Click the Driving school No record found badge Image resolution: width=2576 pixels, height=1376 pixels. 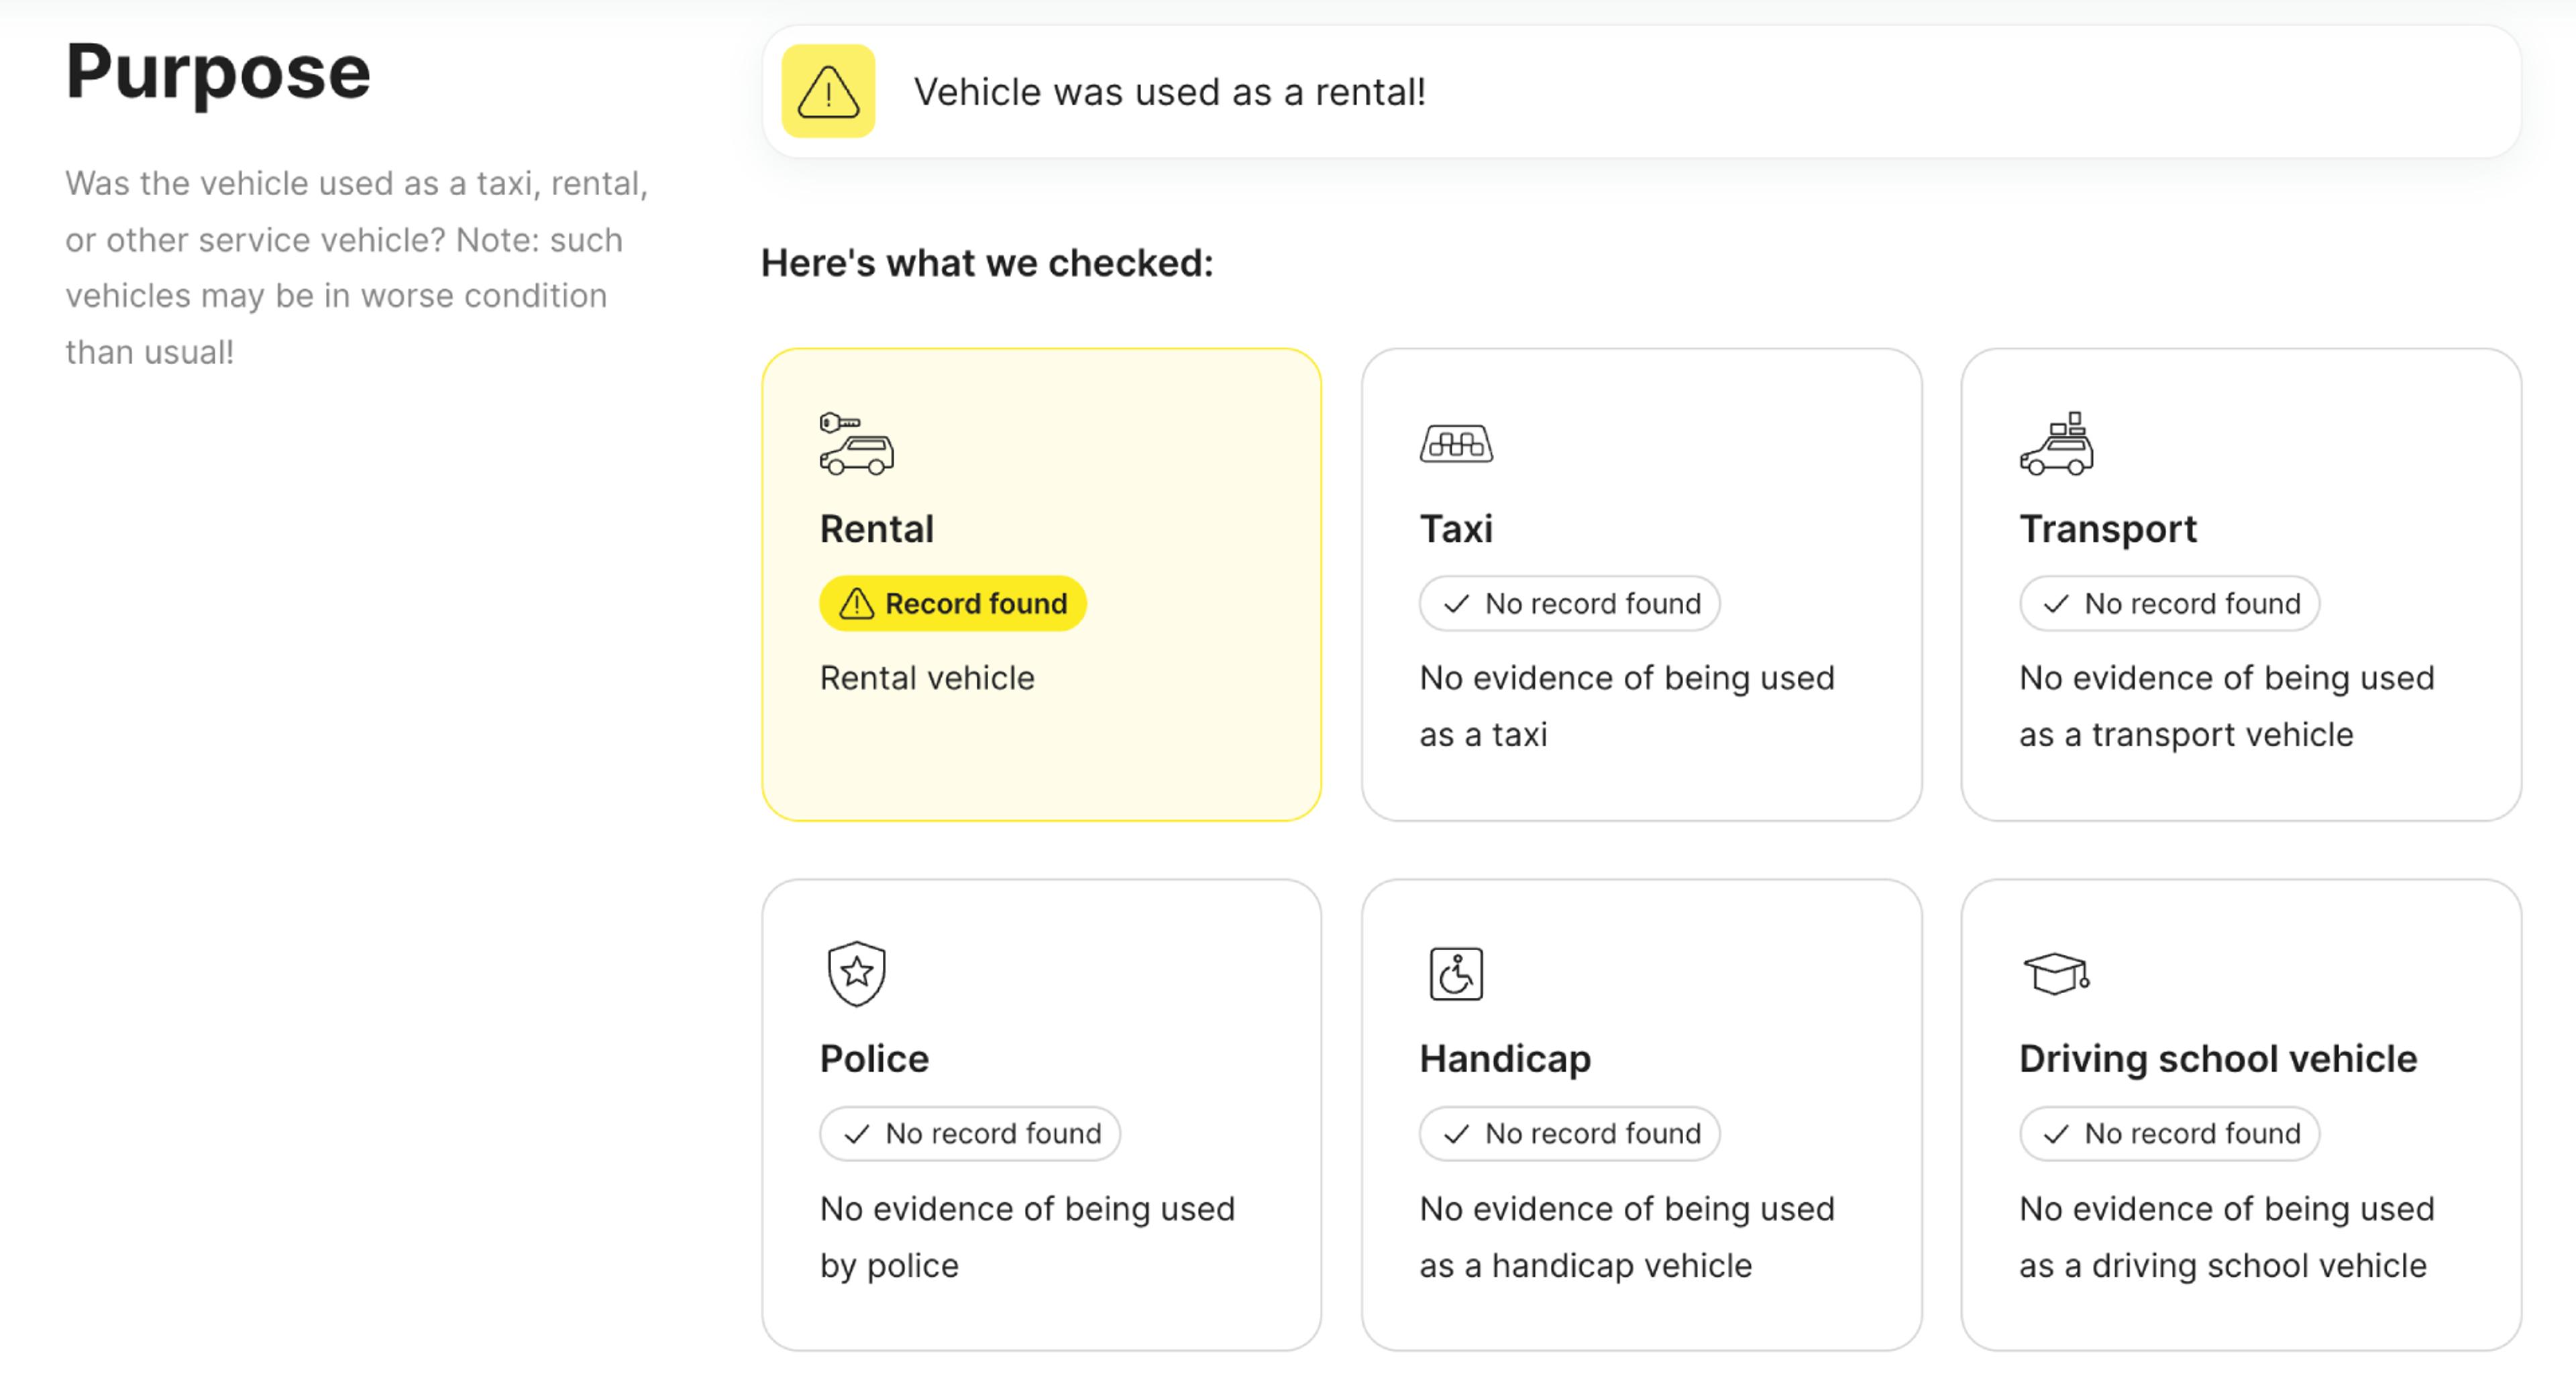[2169, 1133]
